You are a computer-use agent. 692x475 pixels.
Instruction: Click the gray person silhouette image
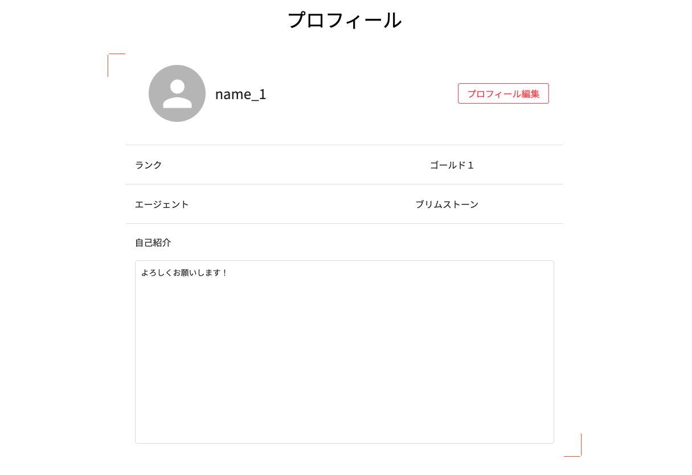point(177,93)
